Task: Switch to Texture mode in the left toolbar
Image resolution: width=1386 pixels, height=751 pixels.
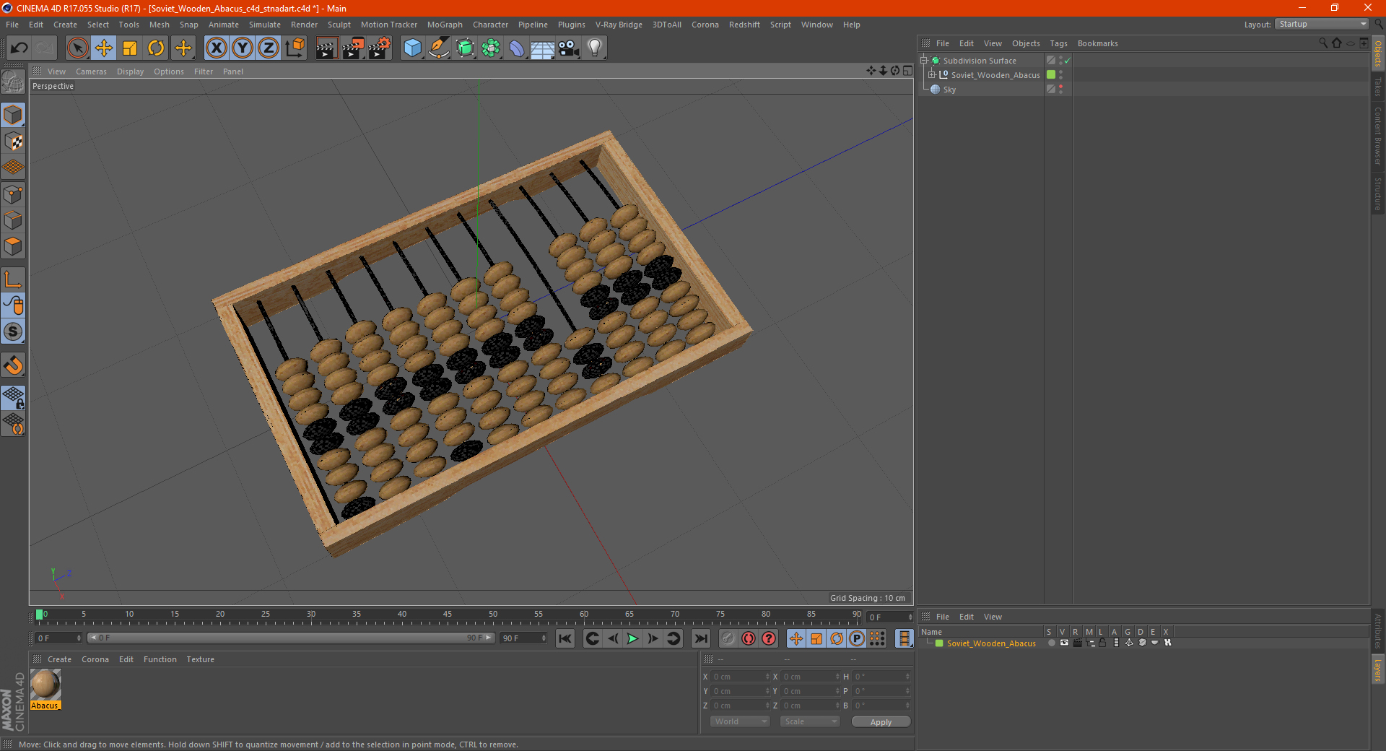Action: pyautogui.click(x=13, y=142)
